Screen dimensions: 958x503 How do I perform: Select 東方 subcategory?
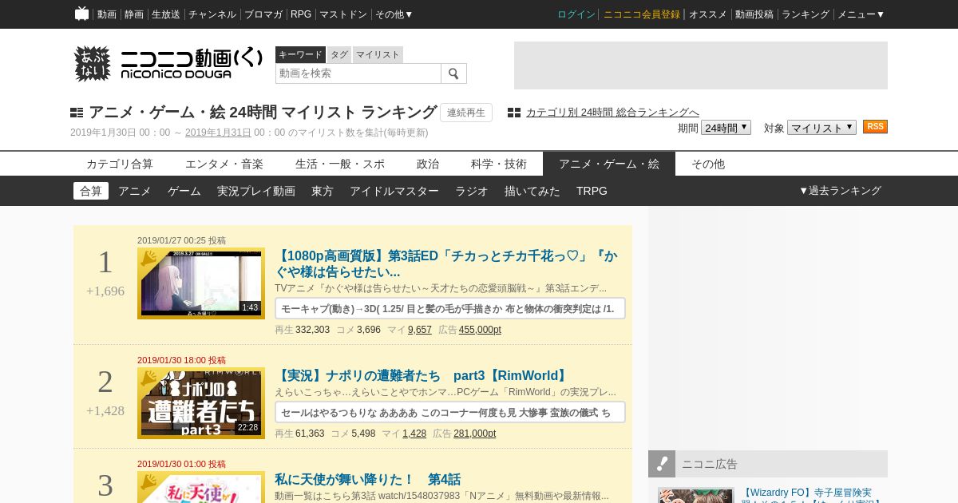point(323,191)
